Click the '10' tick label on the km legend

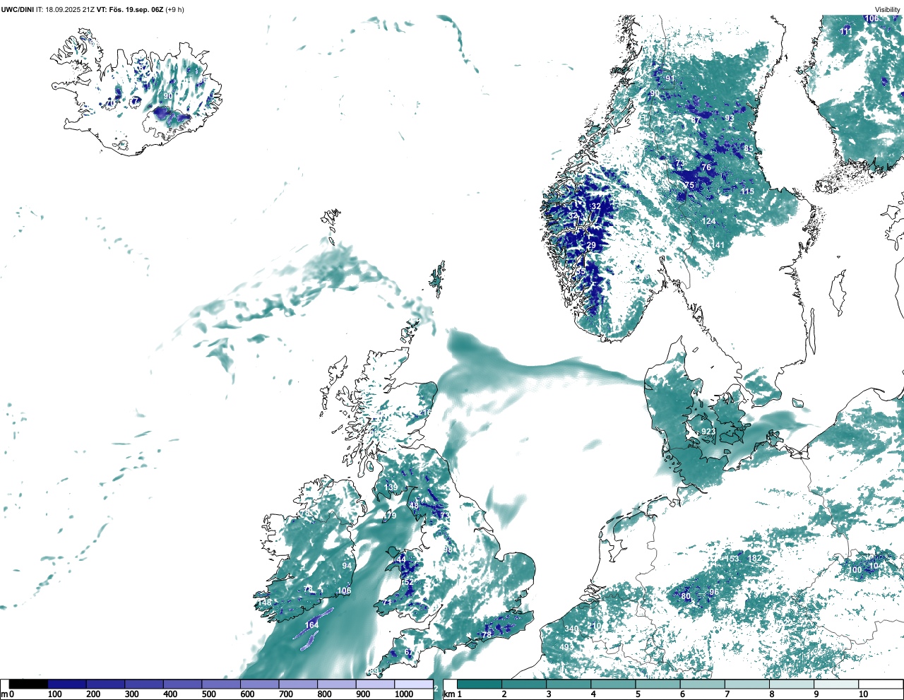click(x=863, y=694)
